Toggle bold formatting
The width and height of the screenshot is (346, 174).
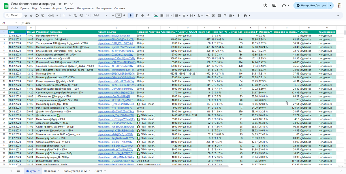click(x=131, y=16)
